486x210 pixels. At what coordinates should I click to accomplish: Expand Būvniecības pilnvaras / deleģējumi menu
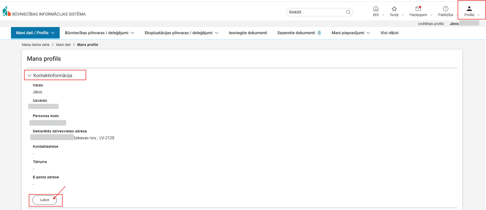99,33
